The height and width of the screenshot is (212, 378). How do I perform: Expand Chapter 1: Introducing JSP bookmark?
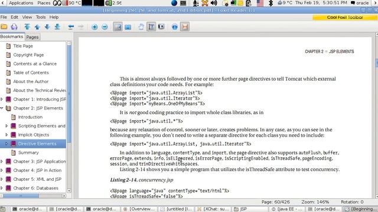[x=2, y=99]
